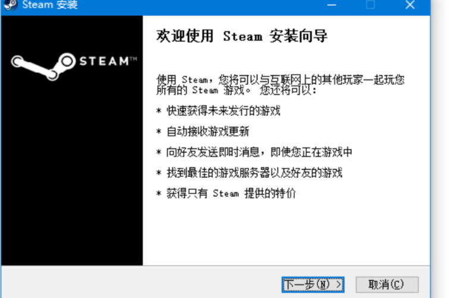Click the second intro line '所有的 Steam 游戏'
The image size is (449, 298).
point(237,91)
